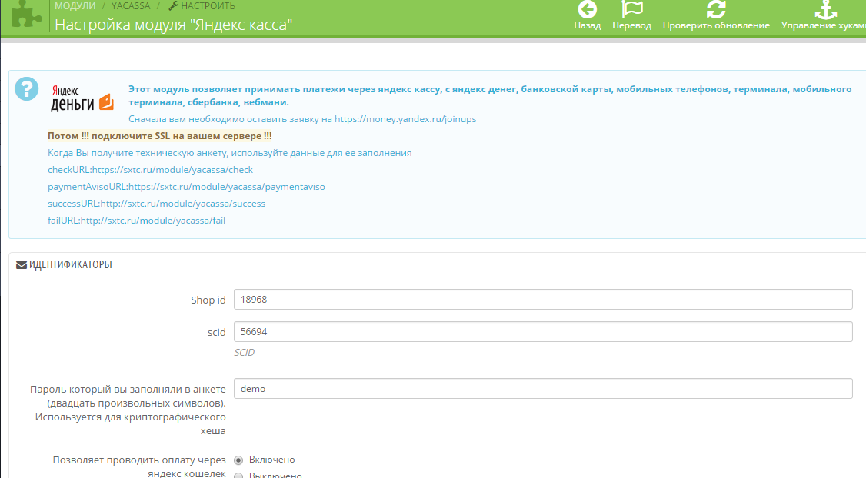Select the Выключено radio button
The image size is (866, 478).
[x=238, y=475]
